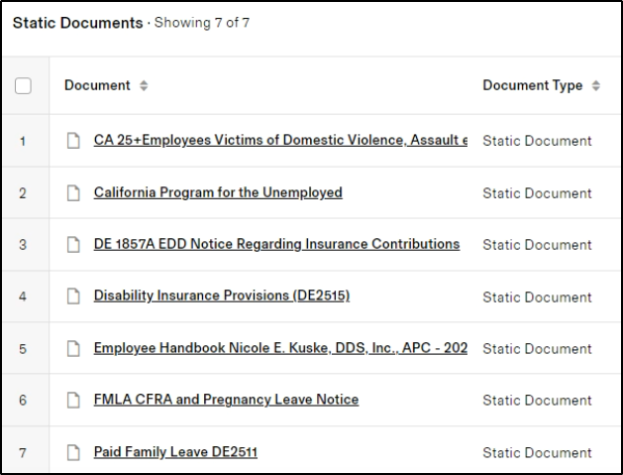Sort by the Document Type column arrows
This screenshot has height=475, width=623.
pos(596,86)
